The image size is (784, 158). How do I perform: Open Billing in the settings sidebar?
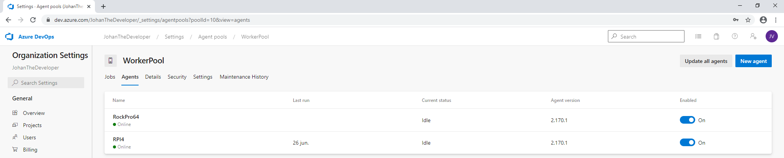pos(30,150)
